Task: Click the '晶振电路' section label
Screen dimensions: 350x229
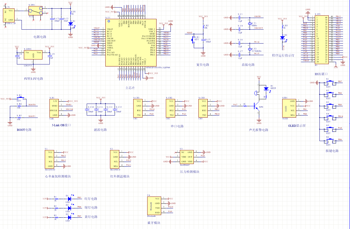Action: coord(248,65)
